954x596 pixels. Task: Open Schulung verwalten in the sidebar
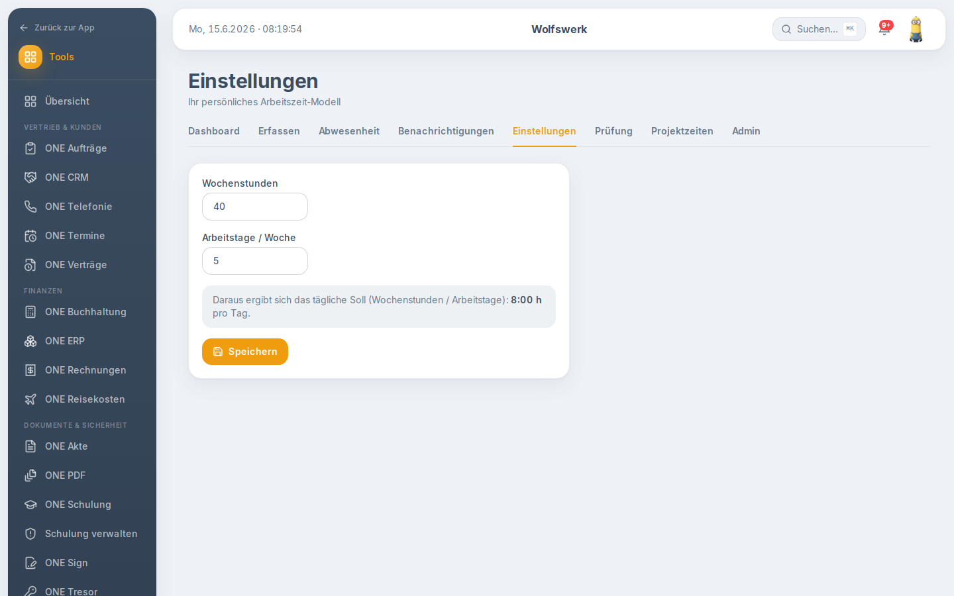click(x=82, y=534)
